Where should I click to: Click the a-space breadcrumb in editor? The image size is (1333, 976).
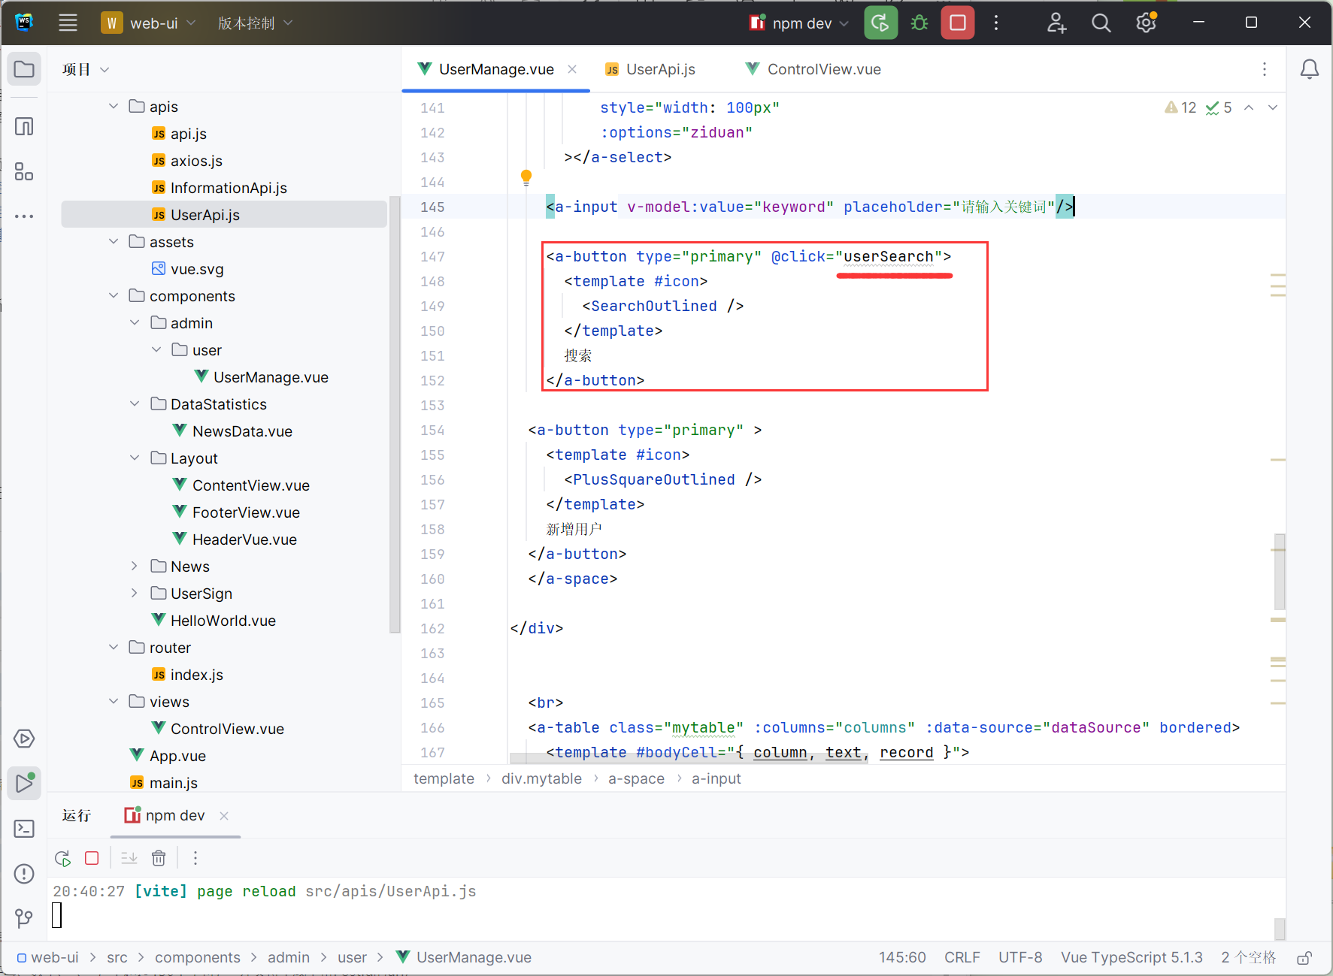pos(636,778)
